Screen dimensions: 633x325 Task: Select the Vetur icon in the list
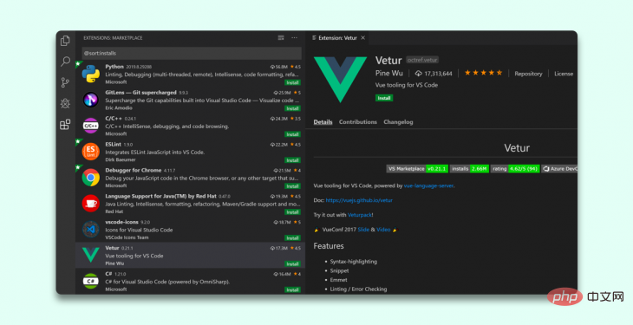point(91,255)
